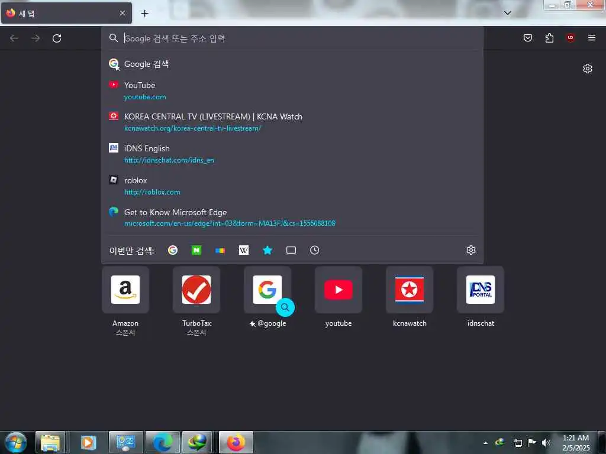Open the list all tabs chevron

click(507, 13)
